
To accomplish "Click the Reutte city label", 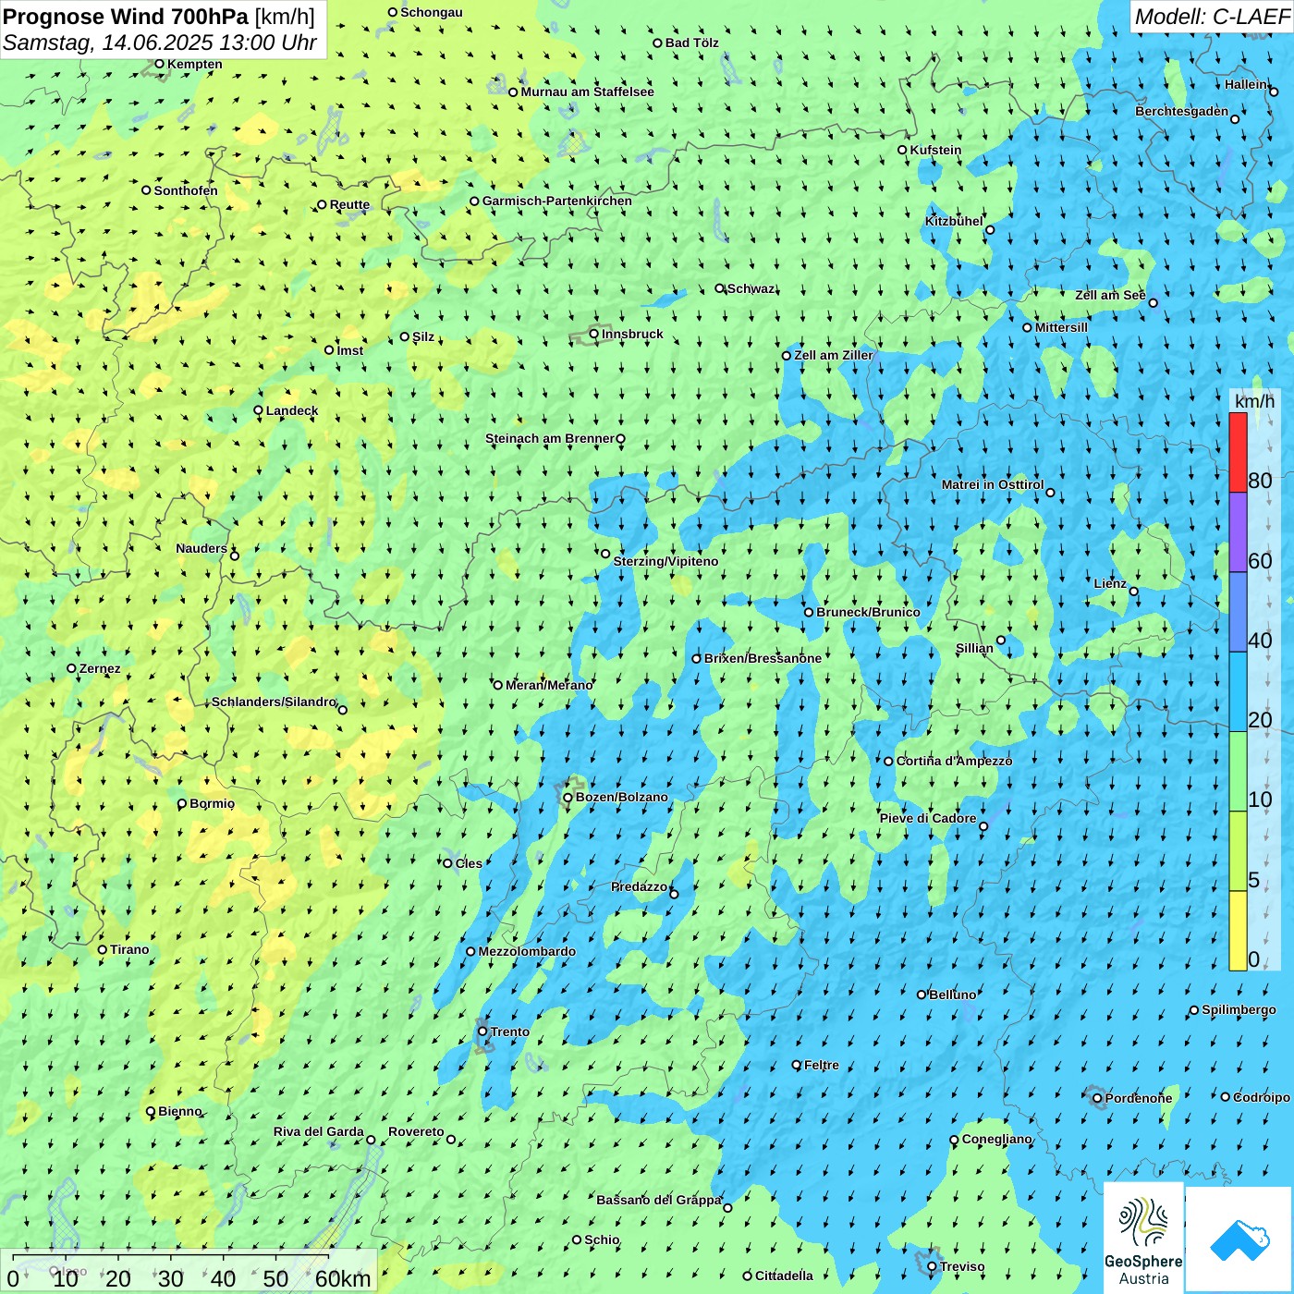I will click(349, 205).
